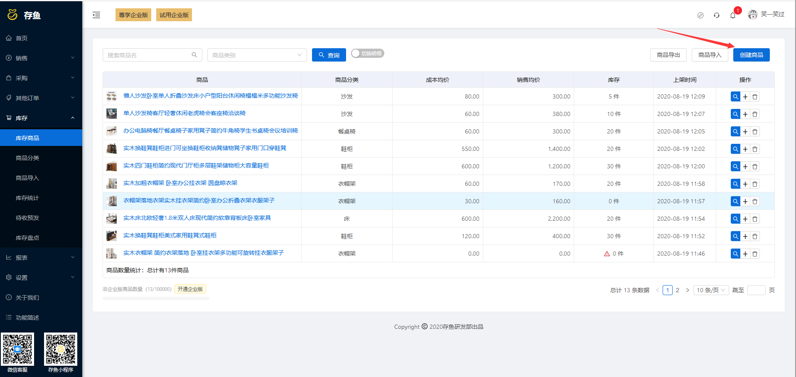The width and height of the screenshot is (796, 377).
Task: View details of the 实木四门鞋柜 row
Action: pos(735,166)
